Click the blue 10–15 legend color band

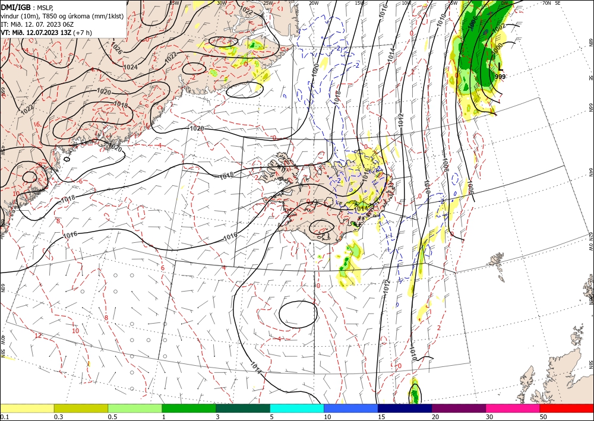(x=351, y=408)
